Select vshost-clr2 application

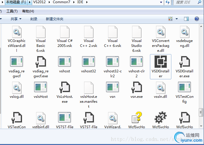click(x=137, y=67)
